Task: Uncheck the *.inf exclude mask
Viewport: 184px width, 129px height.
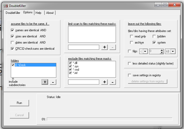Action: [x=70, y=73]
